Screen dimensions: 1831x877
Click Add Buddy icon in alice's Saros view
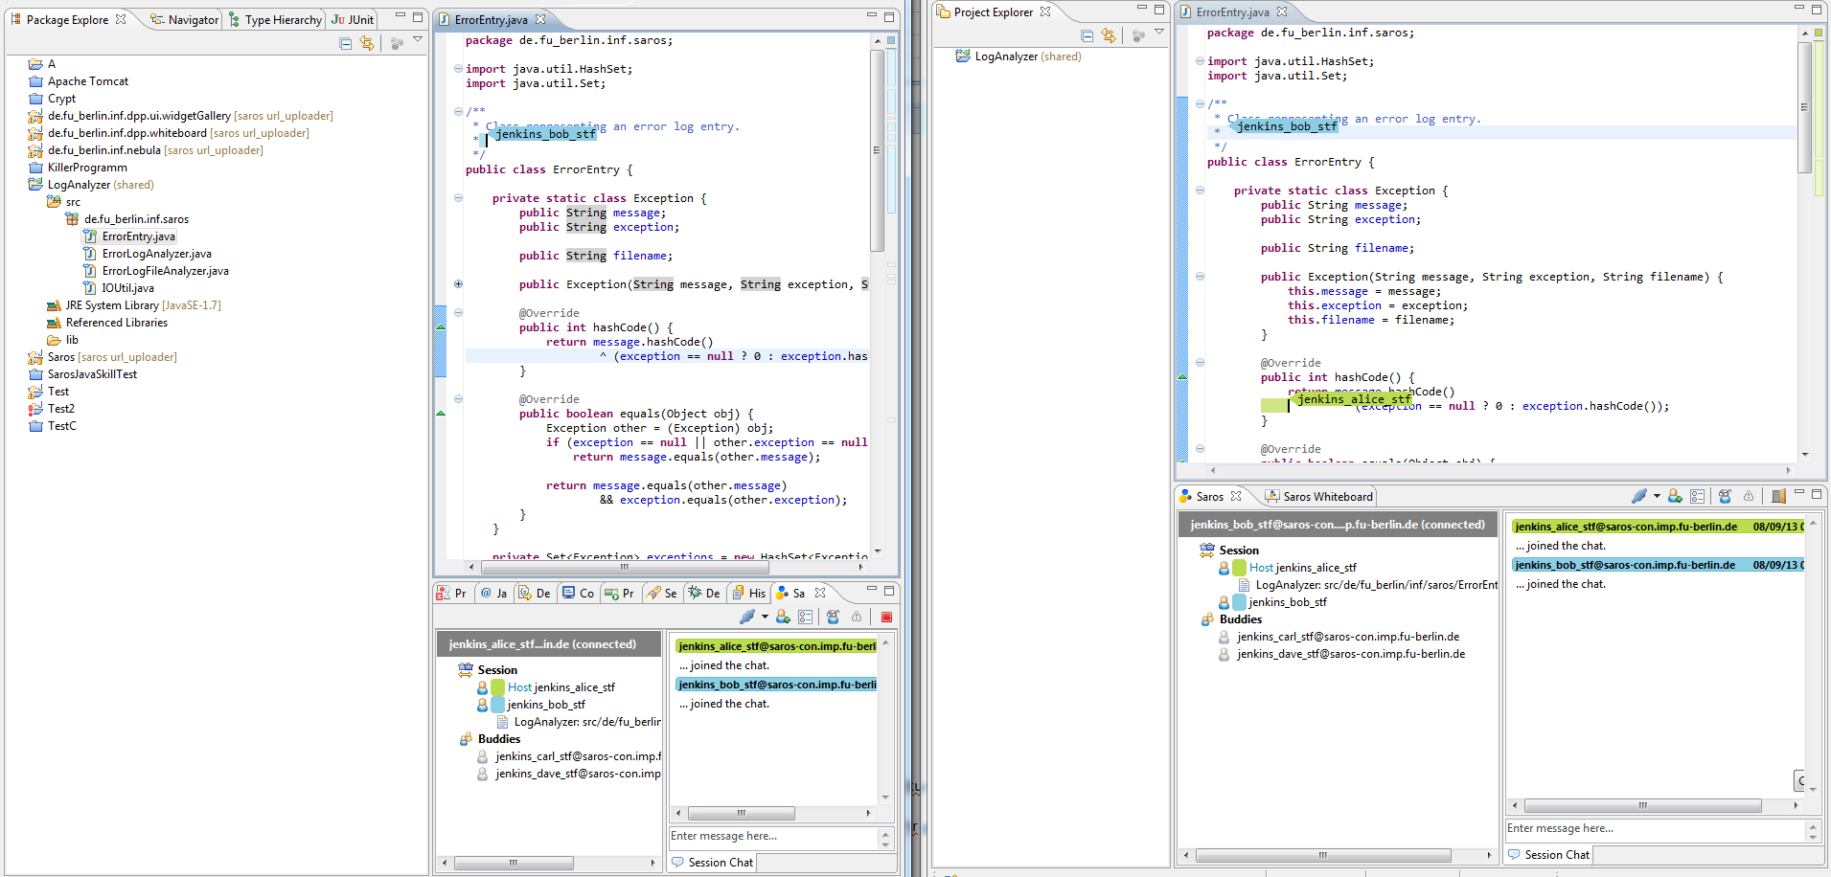[x=783, y=618]
